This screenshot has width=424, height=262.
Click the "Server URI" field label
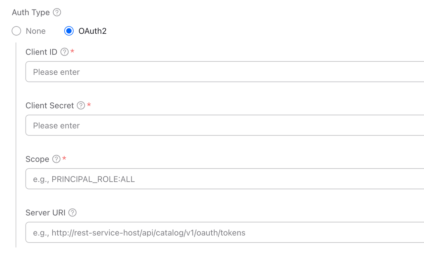tap(45, 213)
